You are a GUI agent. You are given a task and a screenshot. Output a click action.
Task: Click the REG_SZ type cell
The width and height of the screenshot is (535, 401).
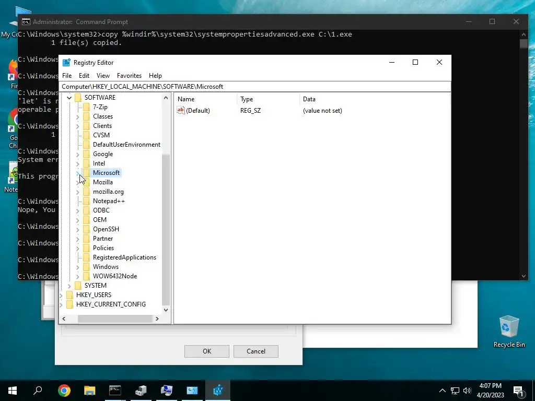point(250,111)
